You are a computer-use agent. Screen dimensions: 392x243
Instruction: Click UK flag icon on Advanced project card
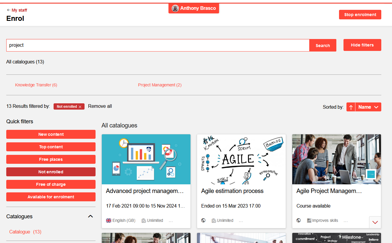coord(109,221)
